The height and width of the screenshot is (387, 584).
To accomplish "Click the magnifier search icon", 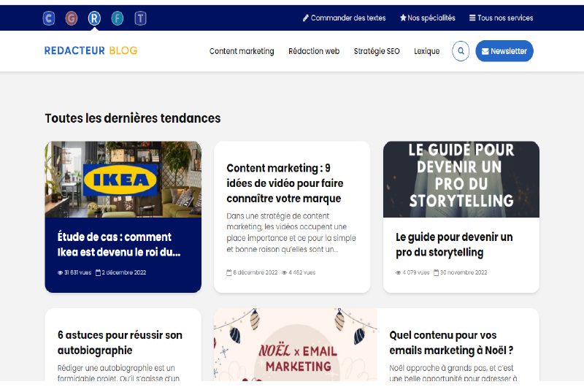I will pos(461,51).
